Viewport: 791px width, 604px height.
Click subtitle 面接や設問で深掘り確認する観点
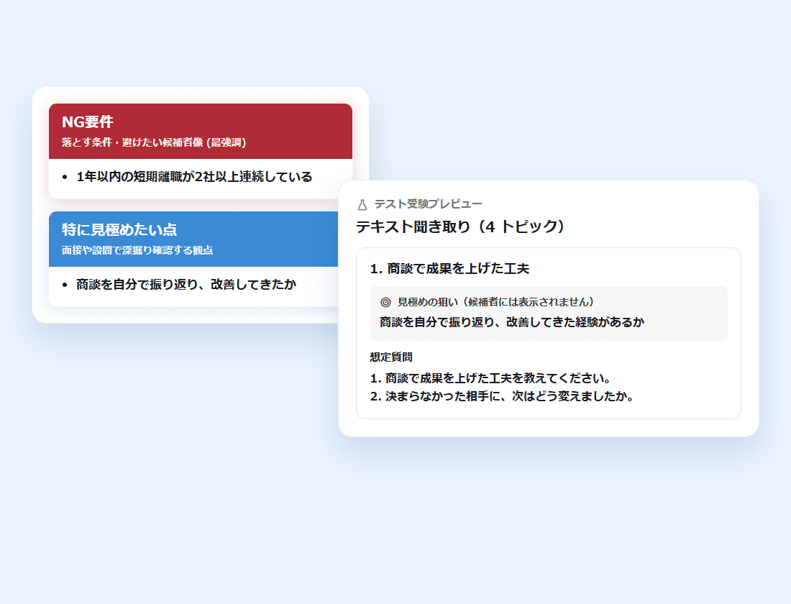click(x=137, y=250)
